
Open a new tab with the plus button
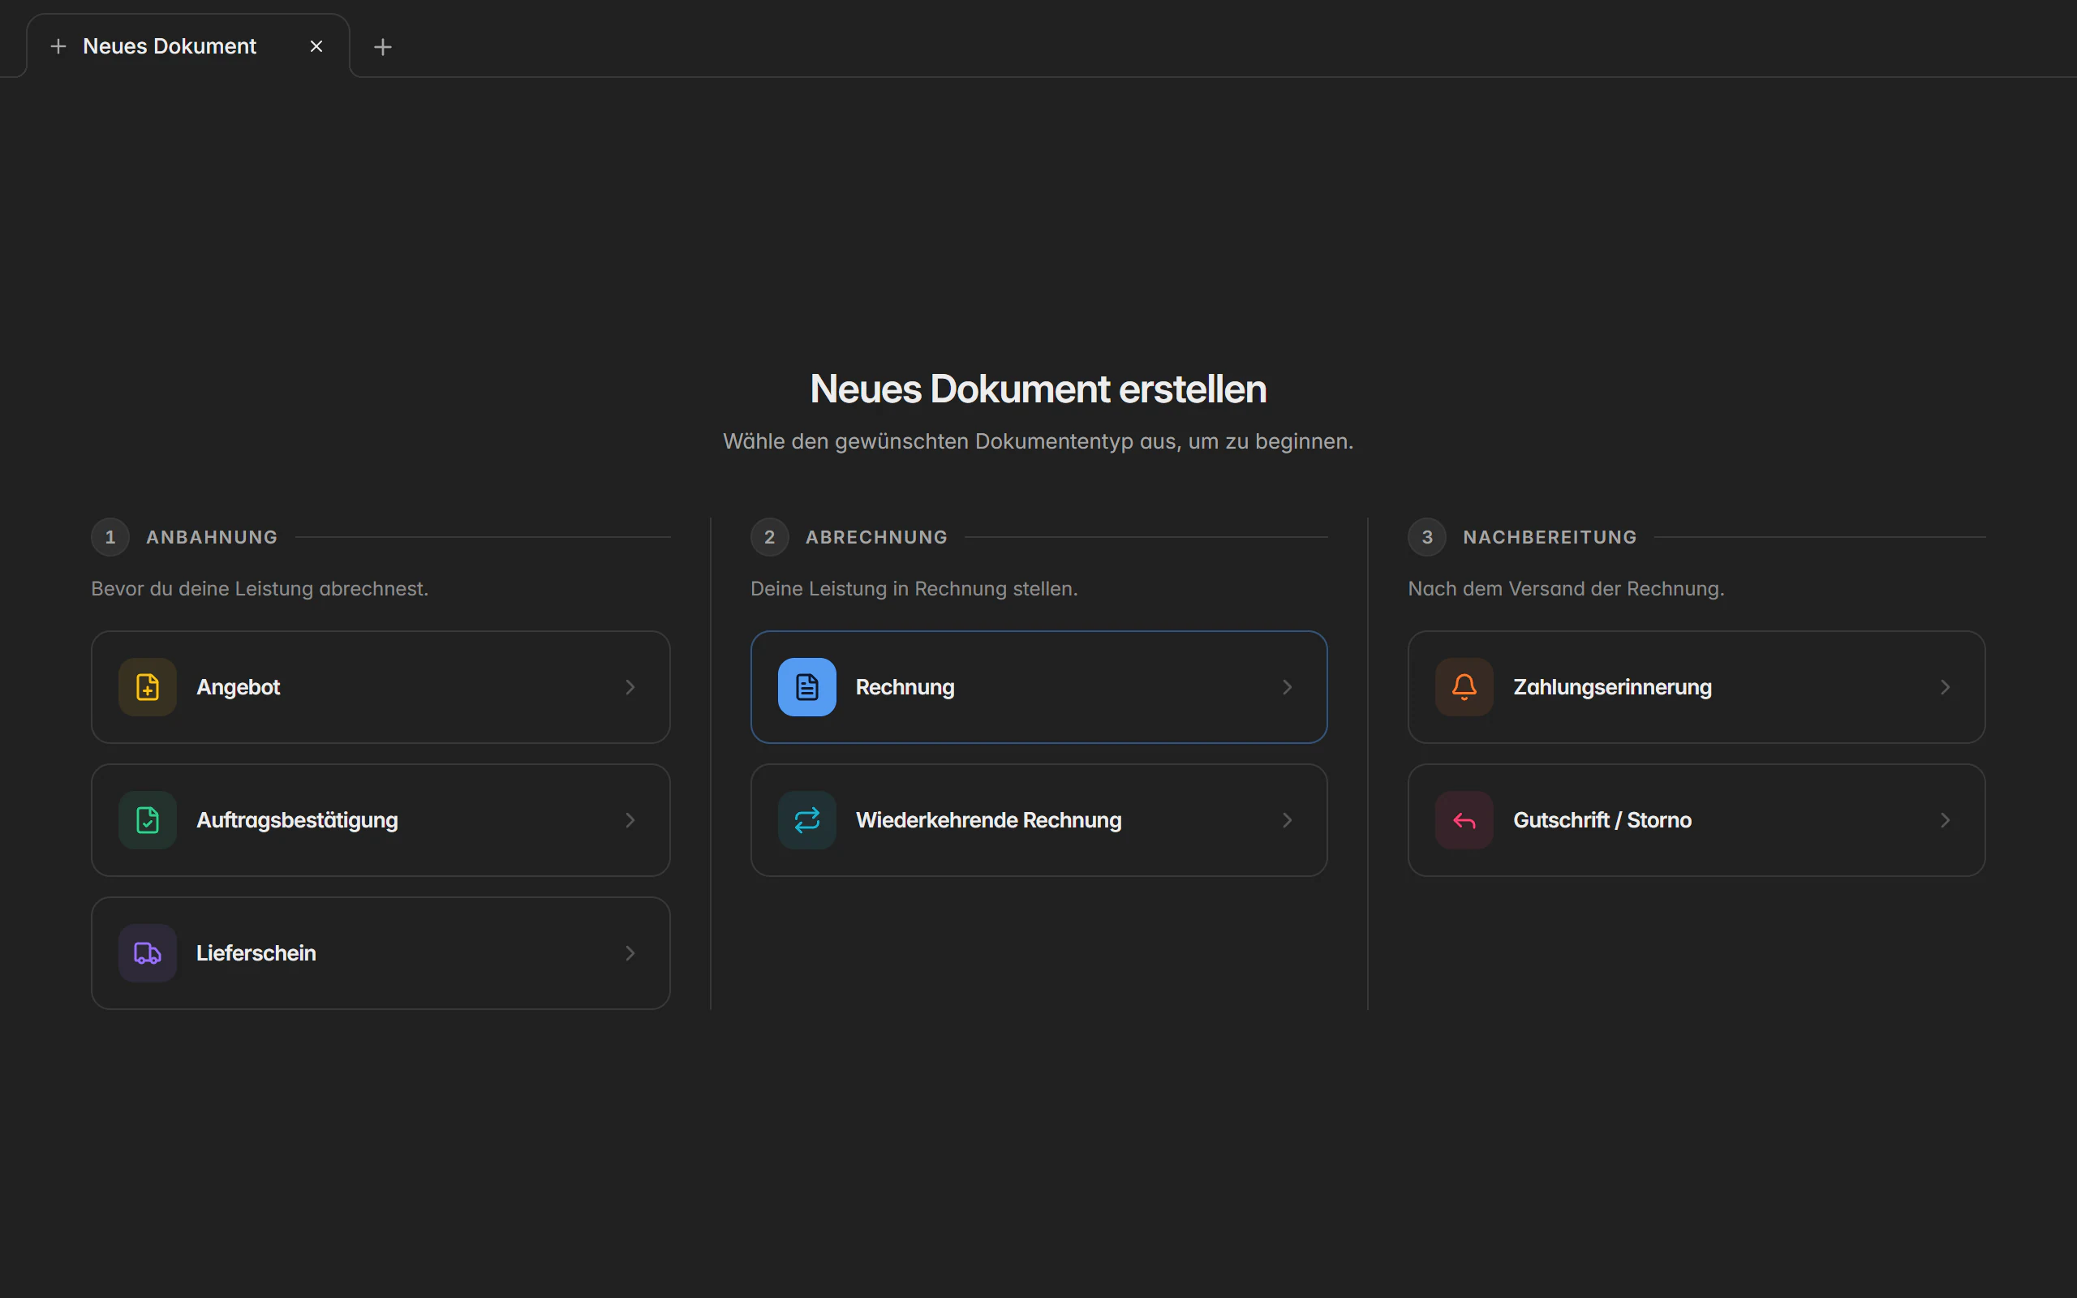pyautogui.click(x=383, y=46)
